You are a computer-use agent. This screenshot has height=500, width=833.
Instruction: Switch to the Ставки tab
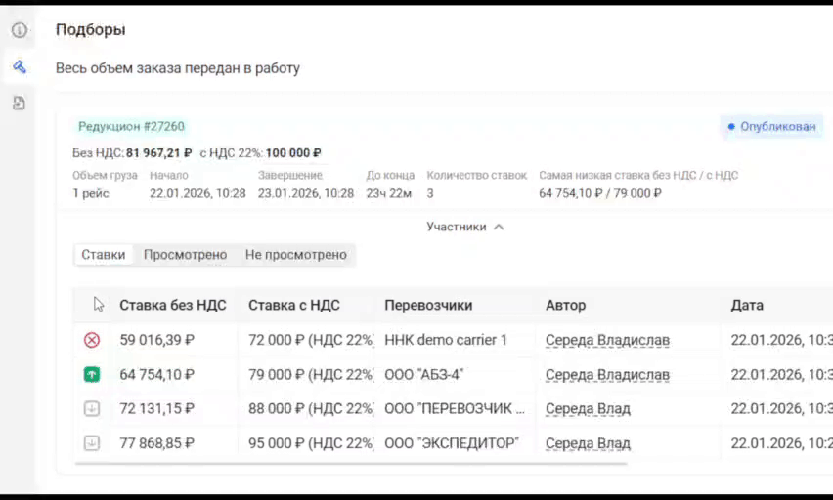[x=104, y=255]
